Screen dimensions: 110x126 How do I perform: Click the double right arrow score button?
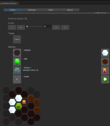click(56, 28)
